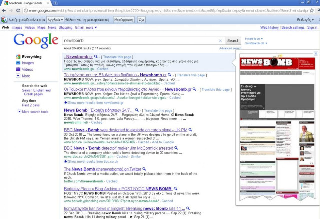Open Shopping in the top navigation
Screen dimensions: 320x219
coord(65,28)
